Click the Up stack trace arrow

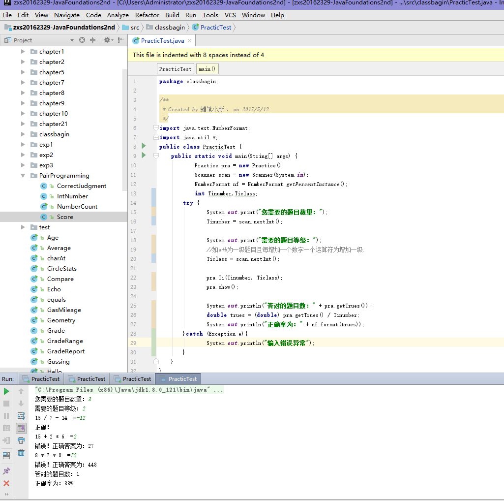[x=21, y=391]
